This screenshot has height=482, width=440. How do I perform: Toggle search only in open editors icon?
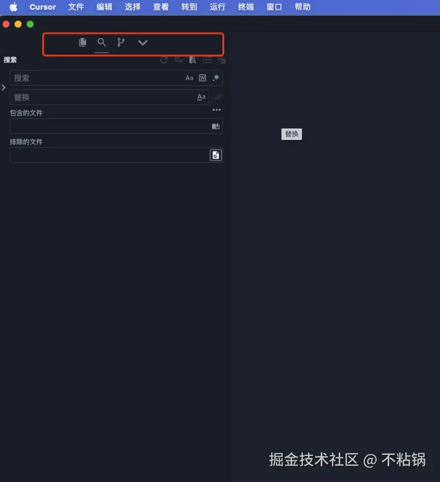tap(216, 126)
